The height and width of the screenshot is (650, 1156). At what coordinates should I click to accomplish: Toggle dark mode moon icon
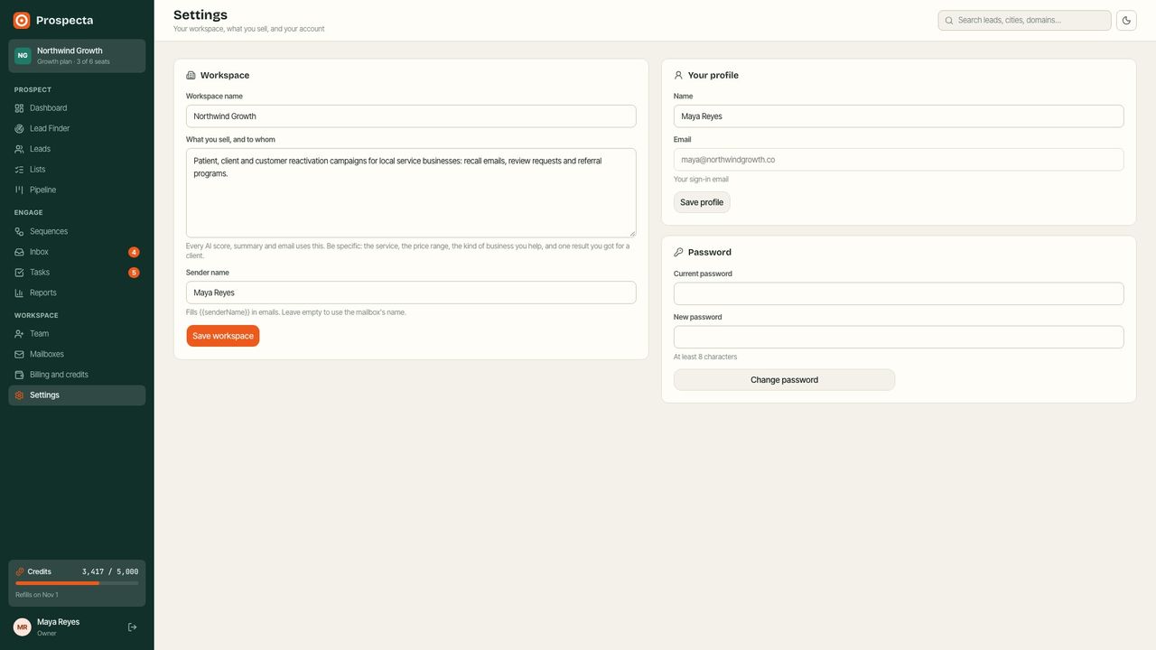[x=1126, y=20]
